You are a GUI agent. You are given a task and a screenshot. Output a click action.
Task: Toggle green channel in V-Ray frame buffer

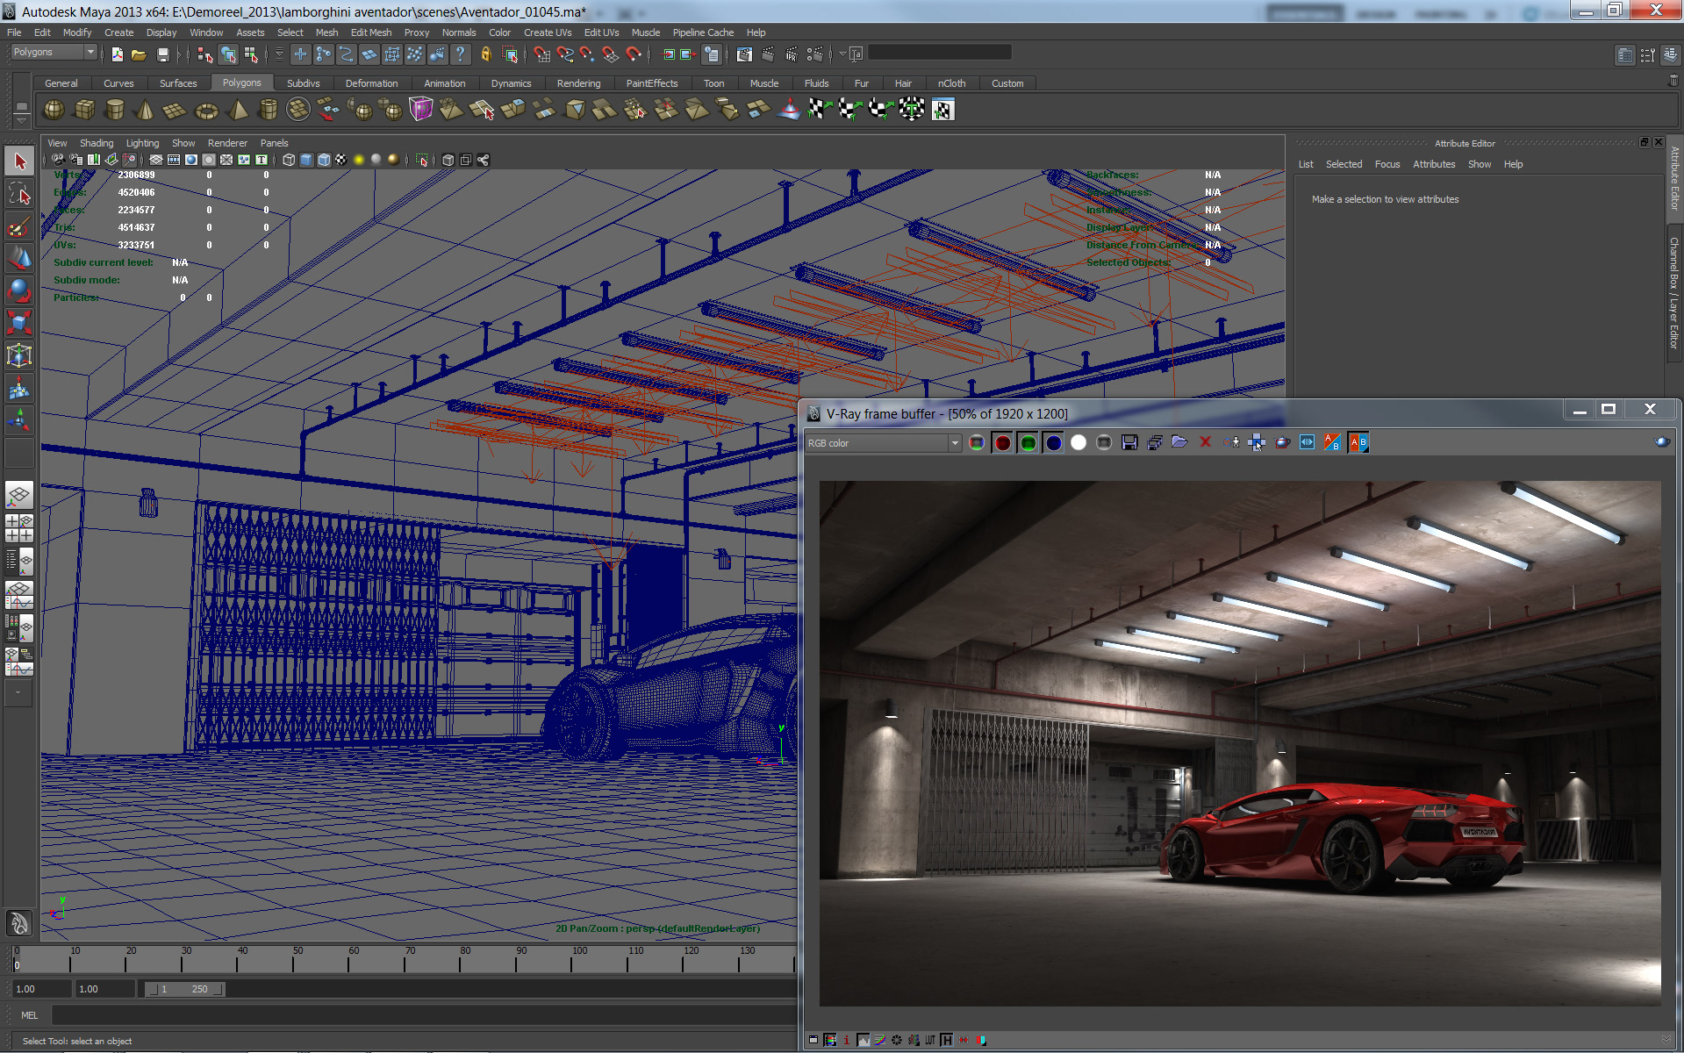click(1028, 442)
